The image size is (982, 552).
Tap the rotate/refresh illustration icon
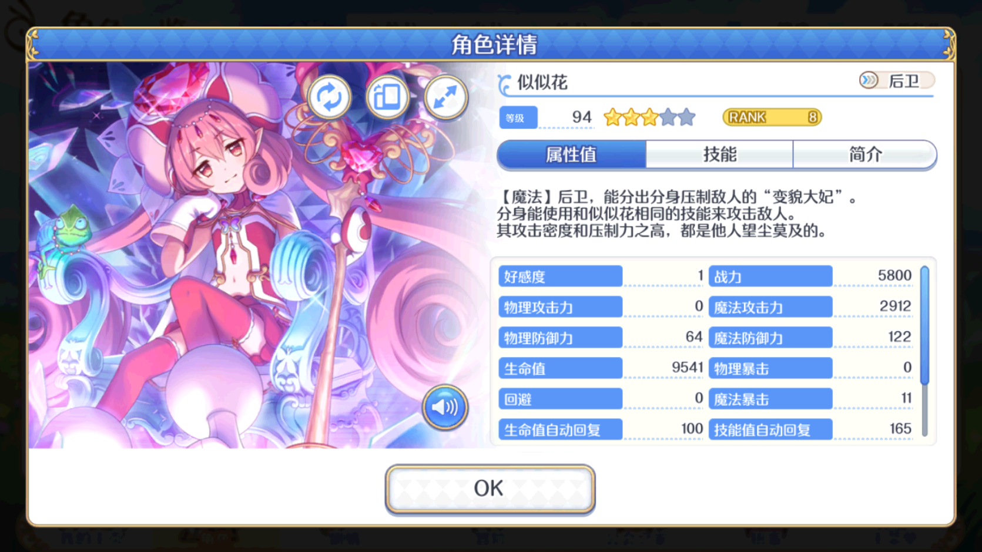[329, 97]
